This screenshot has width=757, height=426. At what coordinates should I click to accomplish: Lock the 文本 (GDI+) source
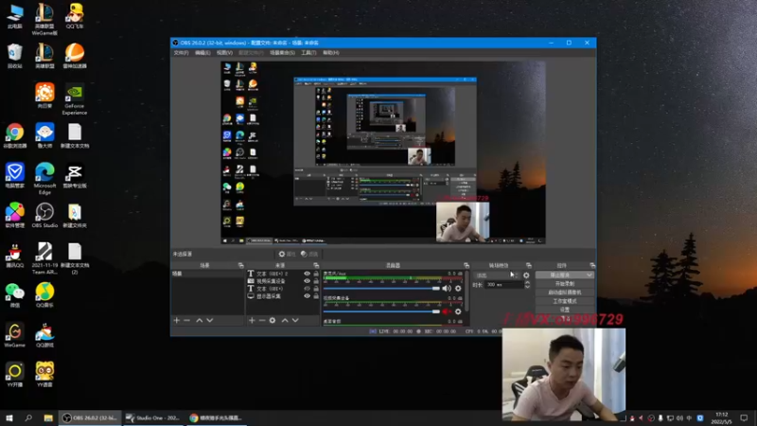tap(316, 289)
